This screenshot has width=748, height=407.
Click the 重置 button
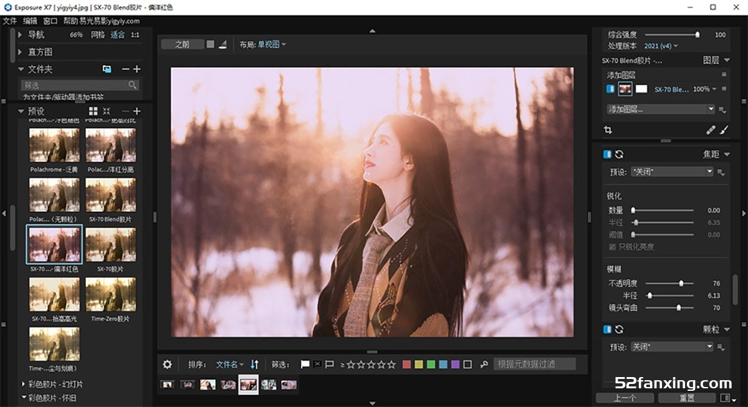688,398
